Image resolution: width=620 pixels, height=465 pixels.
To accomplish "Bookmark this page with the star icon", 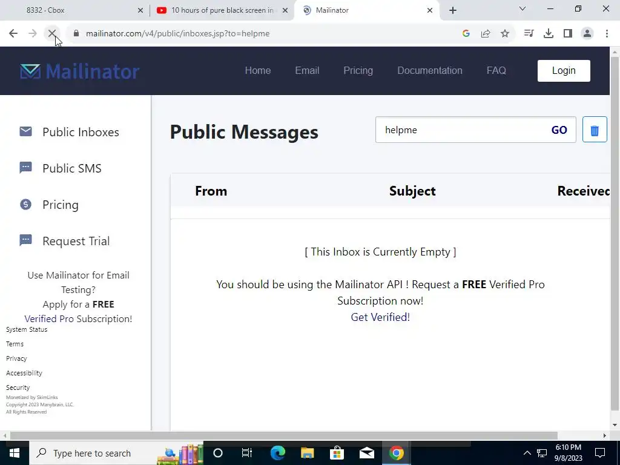I will click(x=505, y=34).
